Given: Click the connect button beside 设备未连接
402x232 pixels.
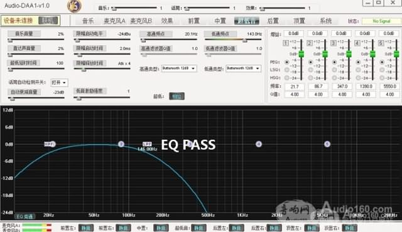Looking at the screenshot, I should coord(48,21).
